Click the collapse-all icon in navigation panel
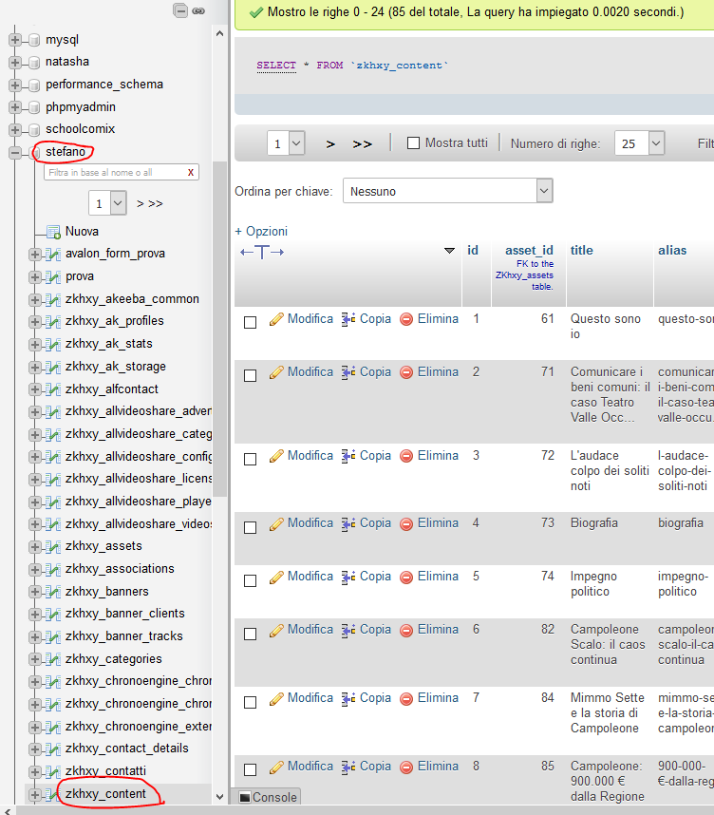714x815 pixels. coord(180,10)
